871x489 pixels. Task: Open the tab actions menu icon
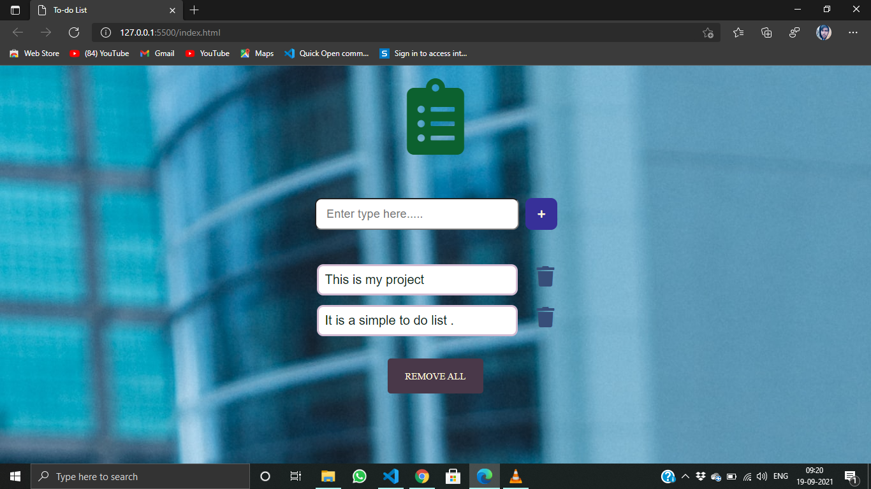pyautogui.click(x=15, y=10)
